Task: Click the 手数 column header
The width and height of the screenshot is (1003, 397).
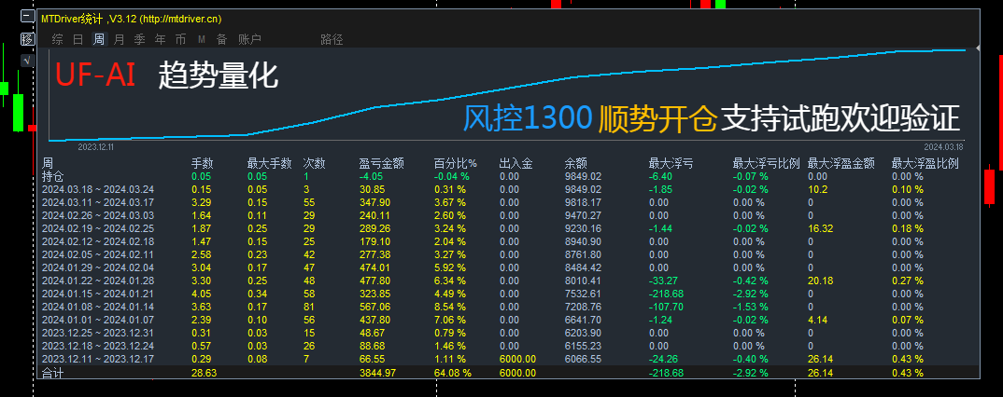Action: (x=202, y=163)
